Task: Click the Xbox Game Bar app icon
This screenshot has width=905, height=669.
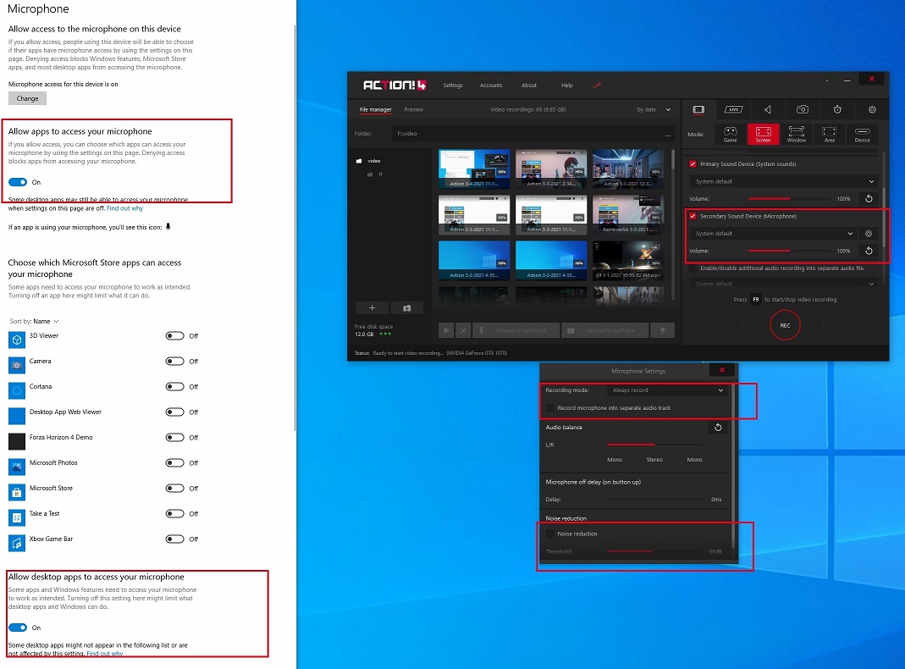Action: tap(17, 543)
